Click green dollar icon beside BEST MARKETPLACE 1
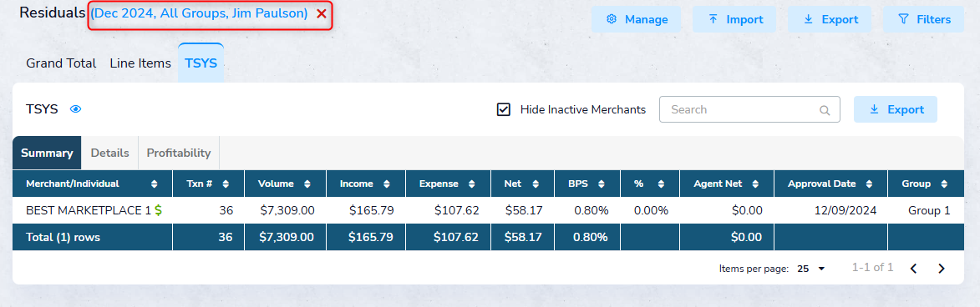This screenshot has width=980, height=307. 158,211
